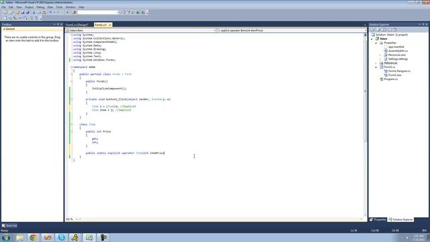
Task: Click the Save icon in the toolbar
Action: (x=22, y=12)
